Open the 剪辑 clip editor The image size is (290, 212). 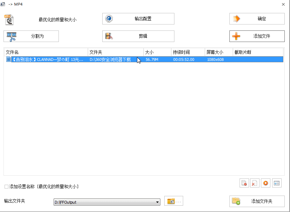(x=138, y=36)
